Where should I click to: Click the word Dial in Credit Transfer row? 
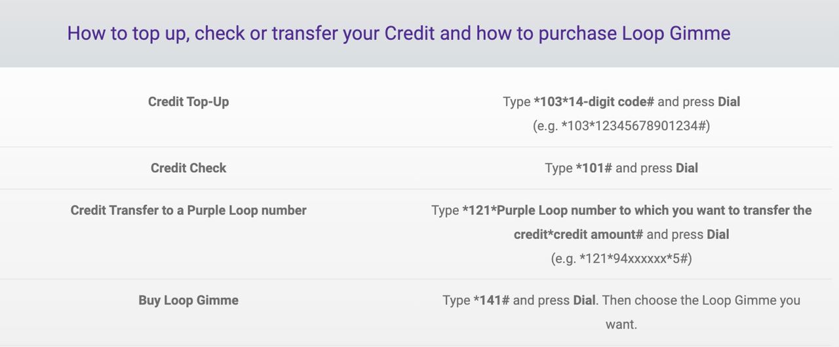click(718, 234)
